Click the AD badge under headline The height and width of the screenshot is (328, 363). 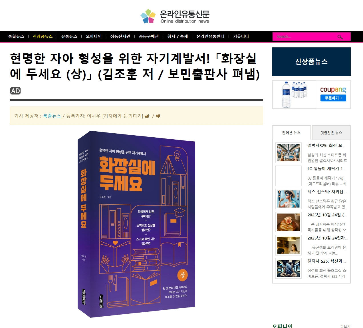coord(15,91)
